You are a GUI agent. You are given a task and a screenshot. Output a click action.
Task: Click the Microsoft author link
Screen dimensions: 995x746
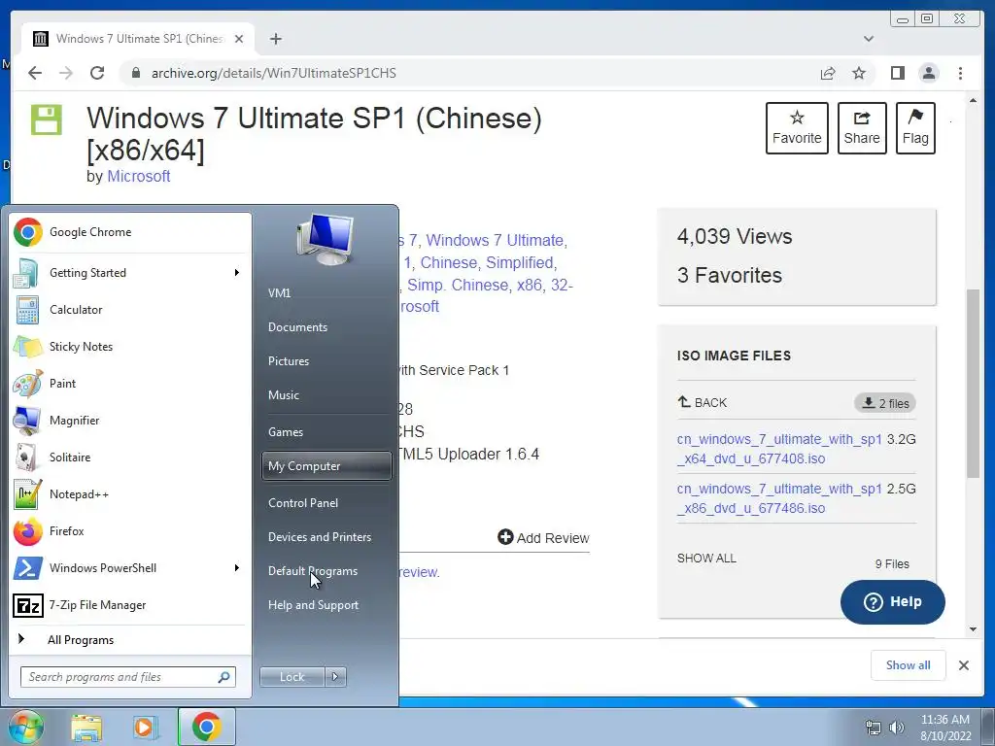pos(138,177)
